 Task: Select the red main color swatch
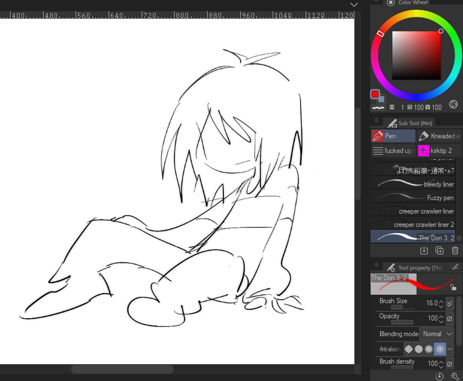point(375,94)
